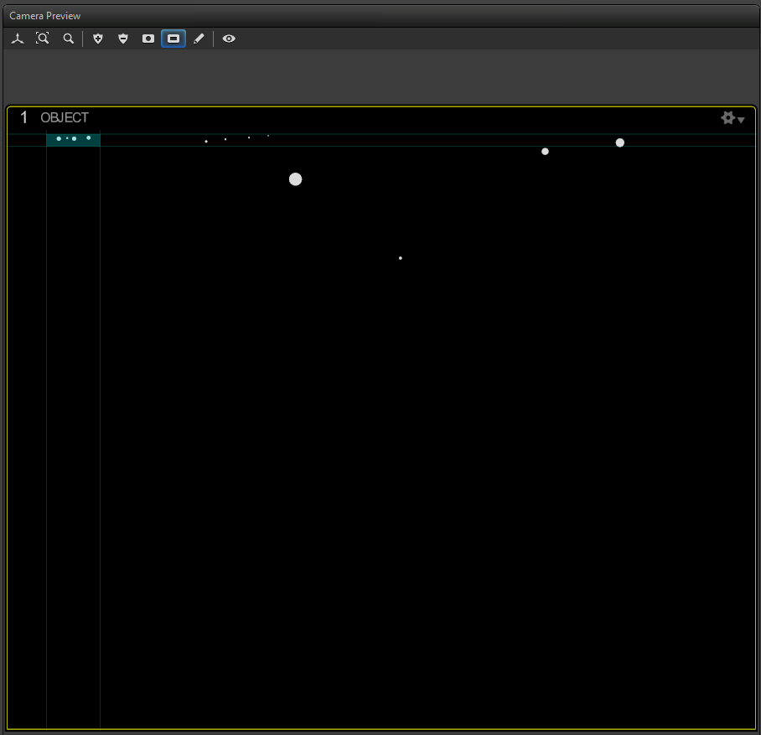The height and width of the screenshot is (735, 761).
Task: Click the remove mask shield icon
Action: [123, 39]
